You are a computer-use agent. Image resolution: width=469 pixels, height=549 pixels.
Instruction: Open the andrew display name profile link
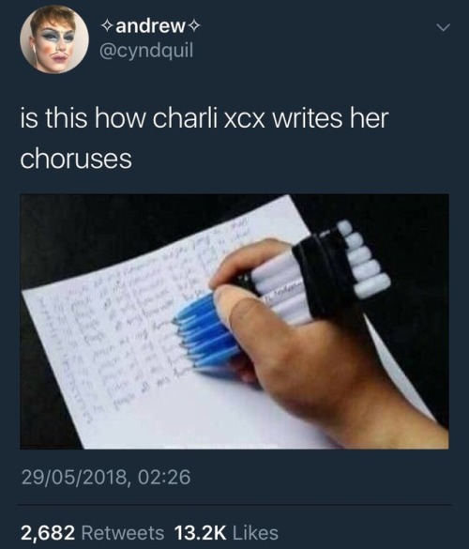[x=150, y=26]
